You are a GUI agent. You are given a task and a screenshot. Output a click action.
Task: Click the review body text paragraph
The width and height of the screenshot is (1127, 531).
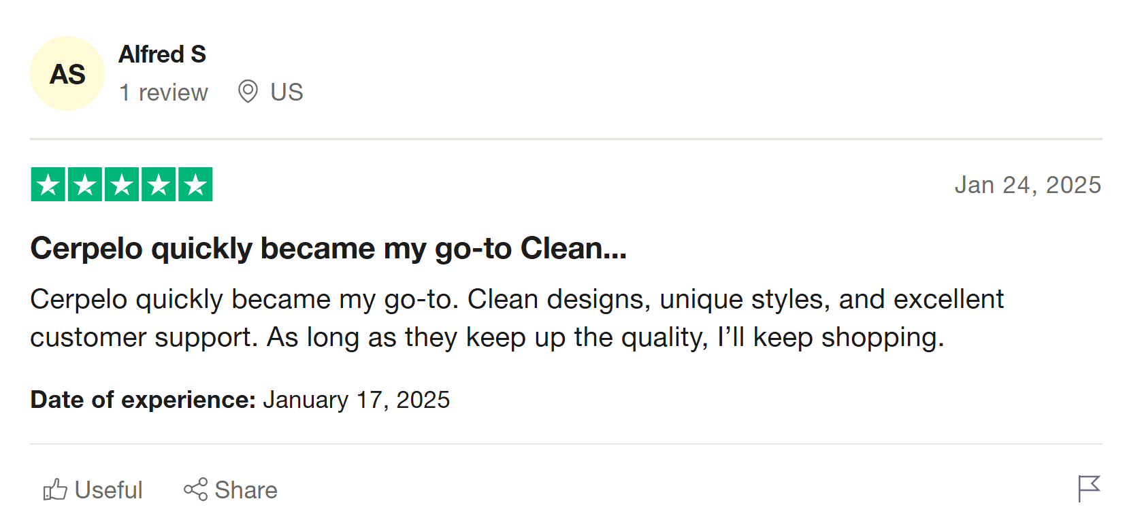517,318
